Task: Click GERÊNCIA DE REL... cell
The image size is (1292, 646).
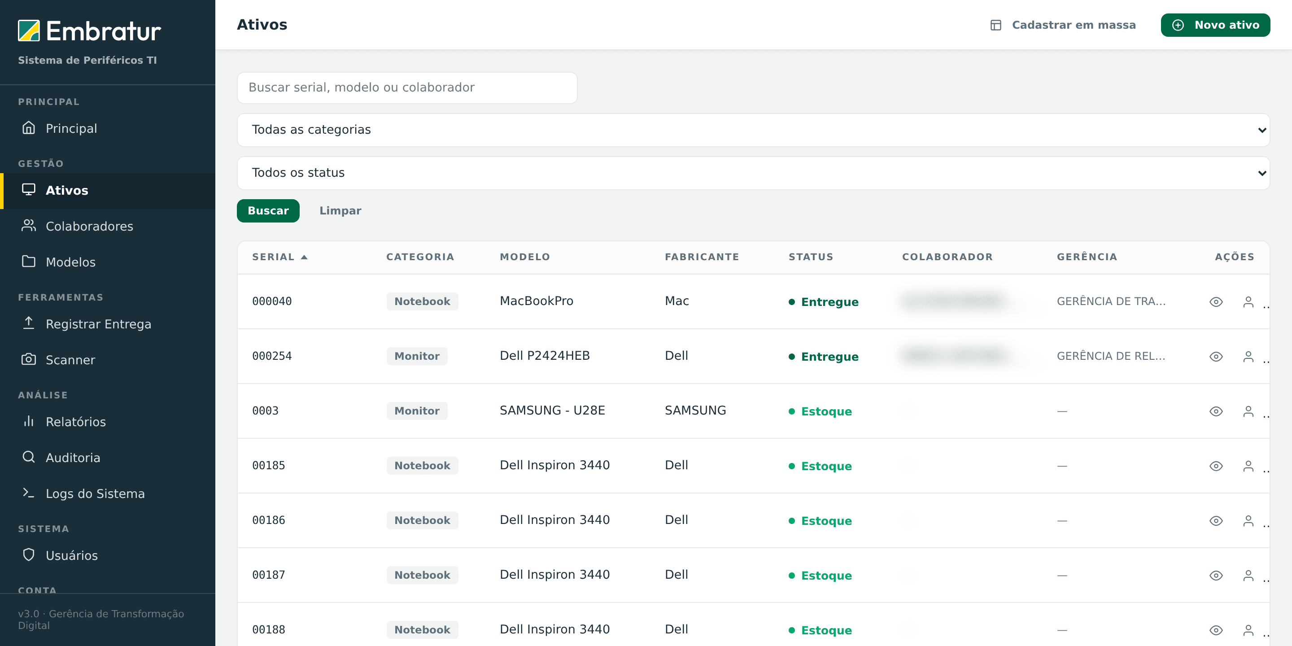Action: [x=1111, y=356]
